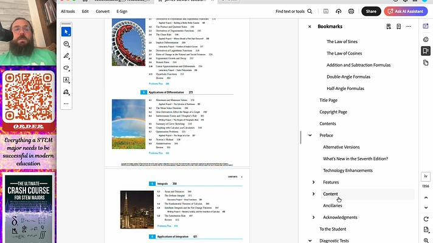The width and height of the screenshot is (433, 243).
Task: Jump to Title Page bookmark
Action: click(x=328, y=100)
